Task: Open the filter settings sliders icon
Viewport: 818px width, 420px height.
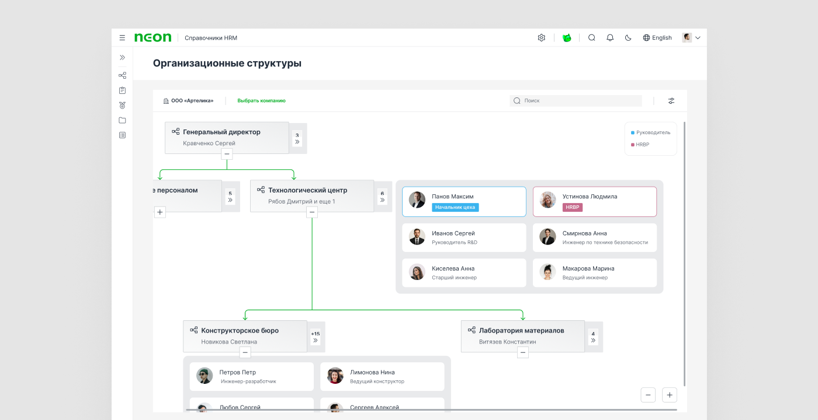Action: [x=671, y=101]
